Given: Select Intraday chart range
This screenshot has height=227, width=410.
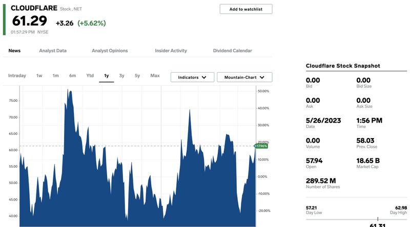Looking at the screenshot, I should click(17, 76).
